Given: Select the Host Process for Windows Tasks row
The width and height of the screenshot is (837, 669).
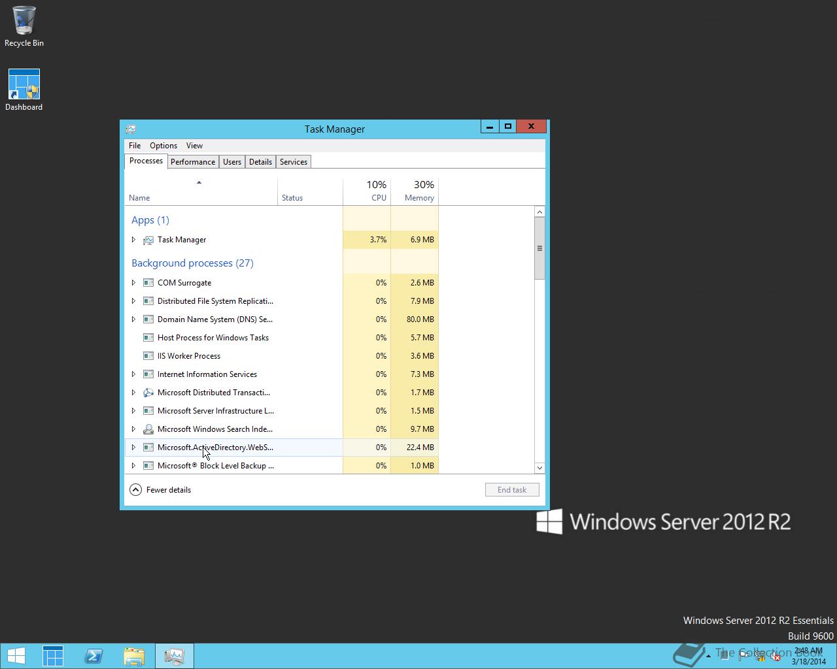Looking at the screenshot, I should (x=281, y=338).
